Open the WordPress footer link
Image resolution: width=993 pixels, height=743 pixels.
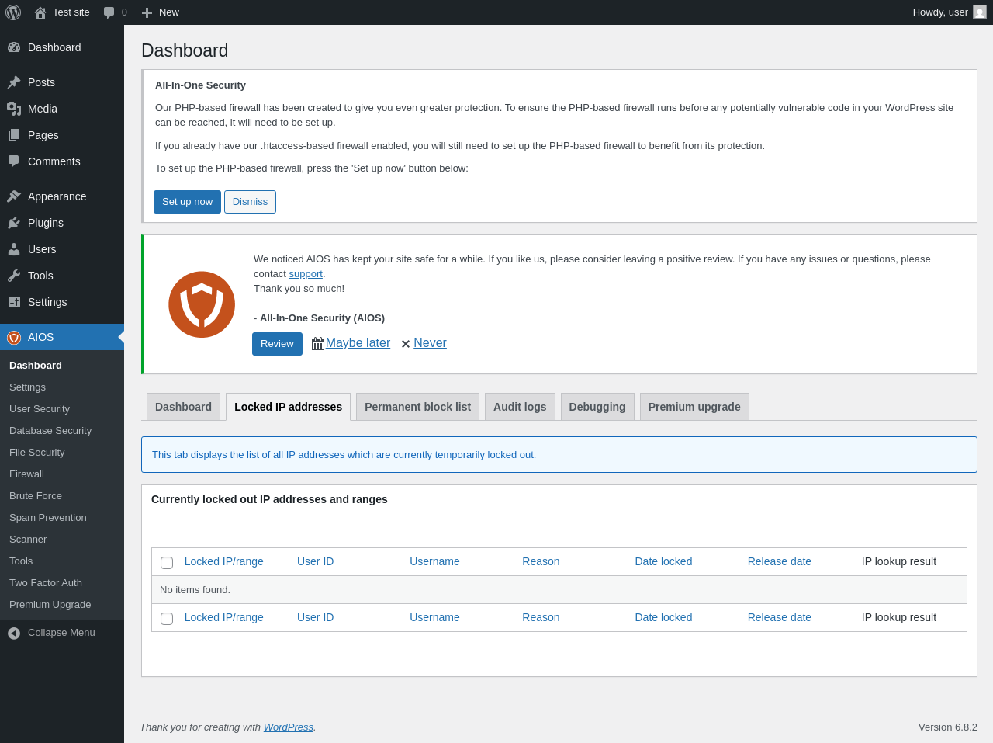(x=289, y=727)
